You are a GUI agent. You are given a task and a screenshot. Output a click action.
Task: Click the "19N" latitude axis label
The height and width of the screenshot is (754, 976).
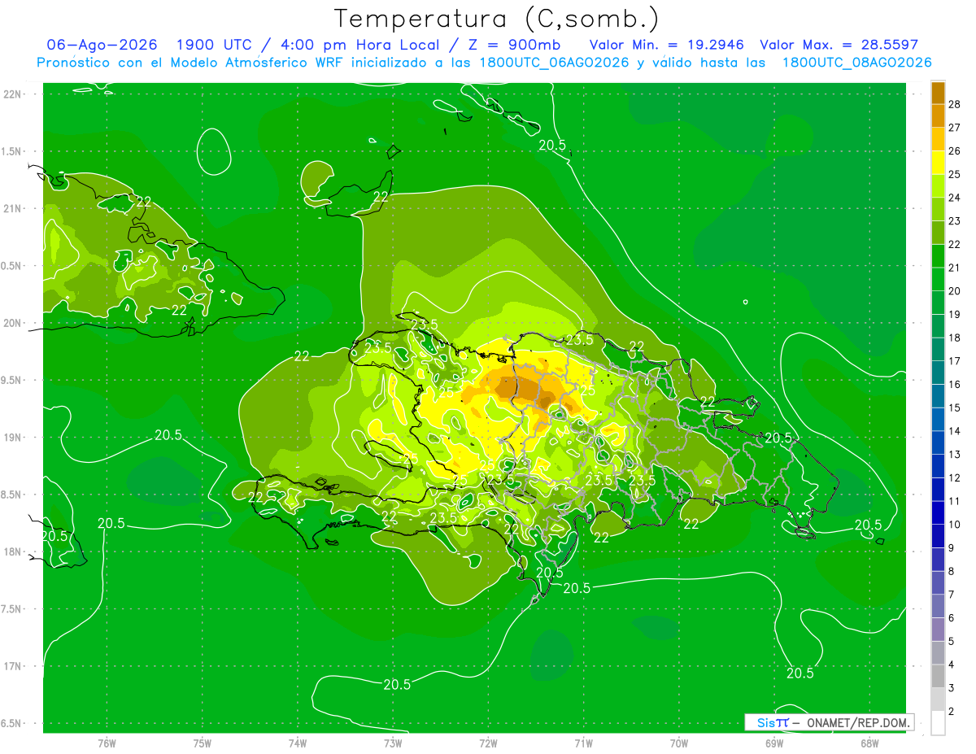[x=13, y=438]
